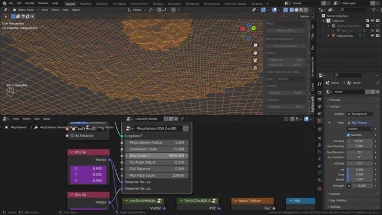Expand the Preview panel
The height and width of the screenshot is (215, 382).
335,100
